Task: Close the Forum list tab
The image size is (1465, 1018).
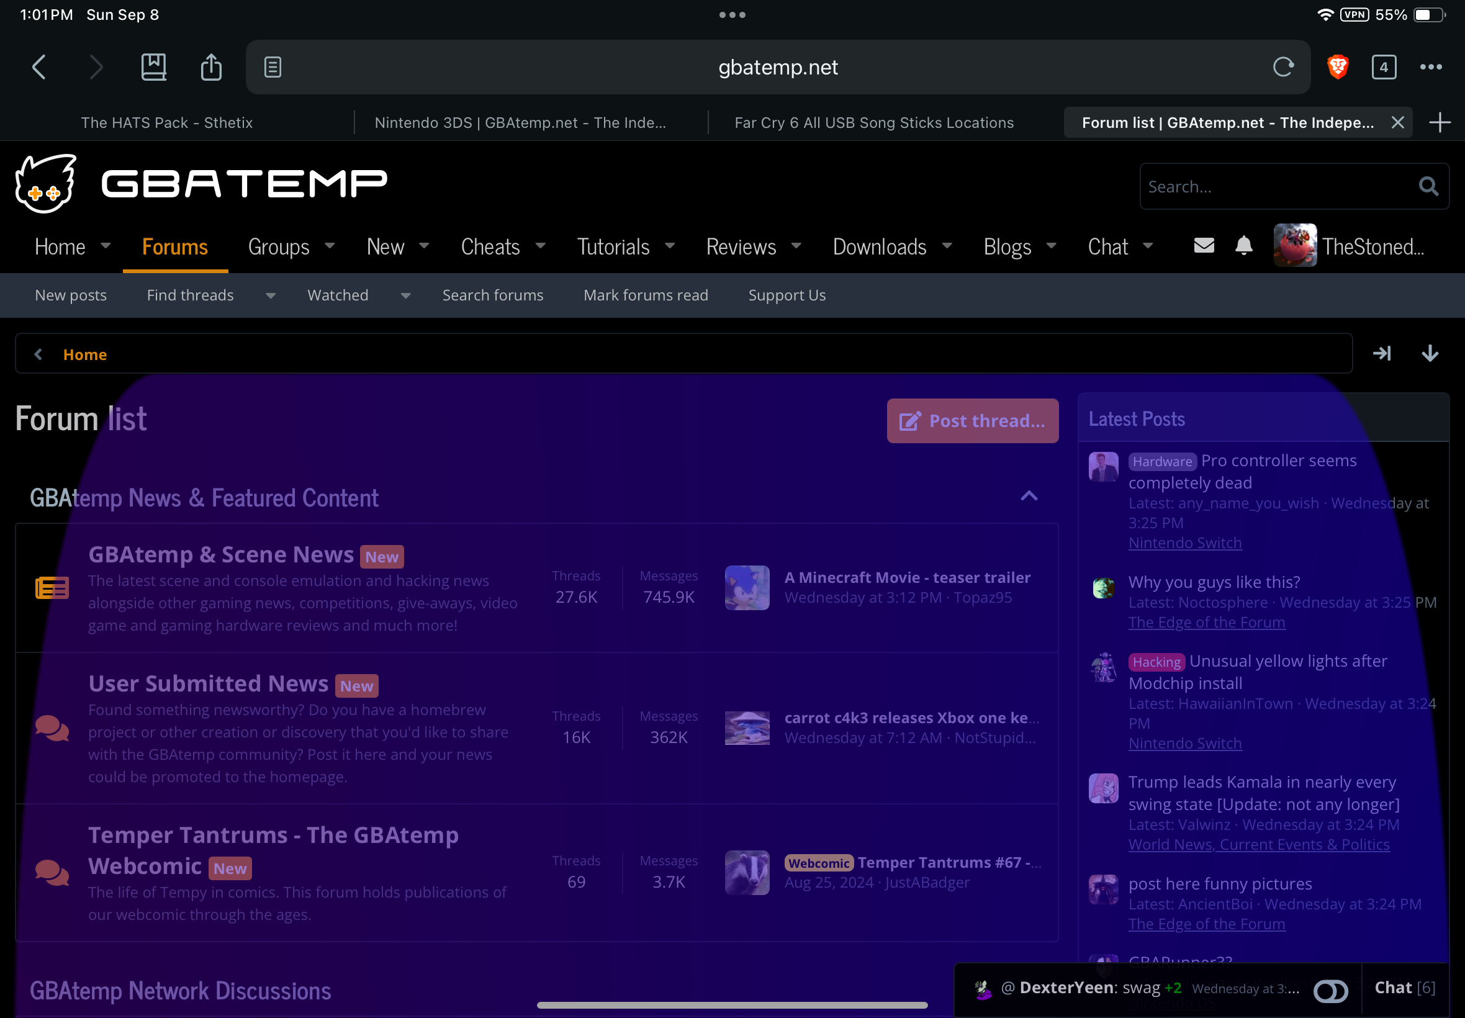Action: coord(1398,122)
